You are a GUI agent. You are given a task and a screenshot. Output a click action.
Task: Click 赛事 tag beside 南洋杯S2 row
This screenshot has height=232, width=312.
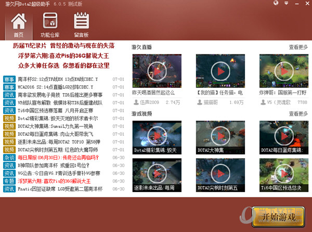[x=9, y=79]
